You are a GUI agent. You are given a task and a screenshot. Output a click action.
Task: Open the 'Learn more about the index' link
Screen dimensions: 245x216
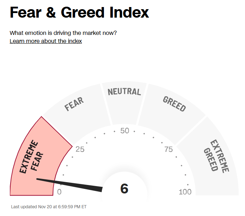pos(46,41)
